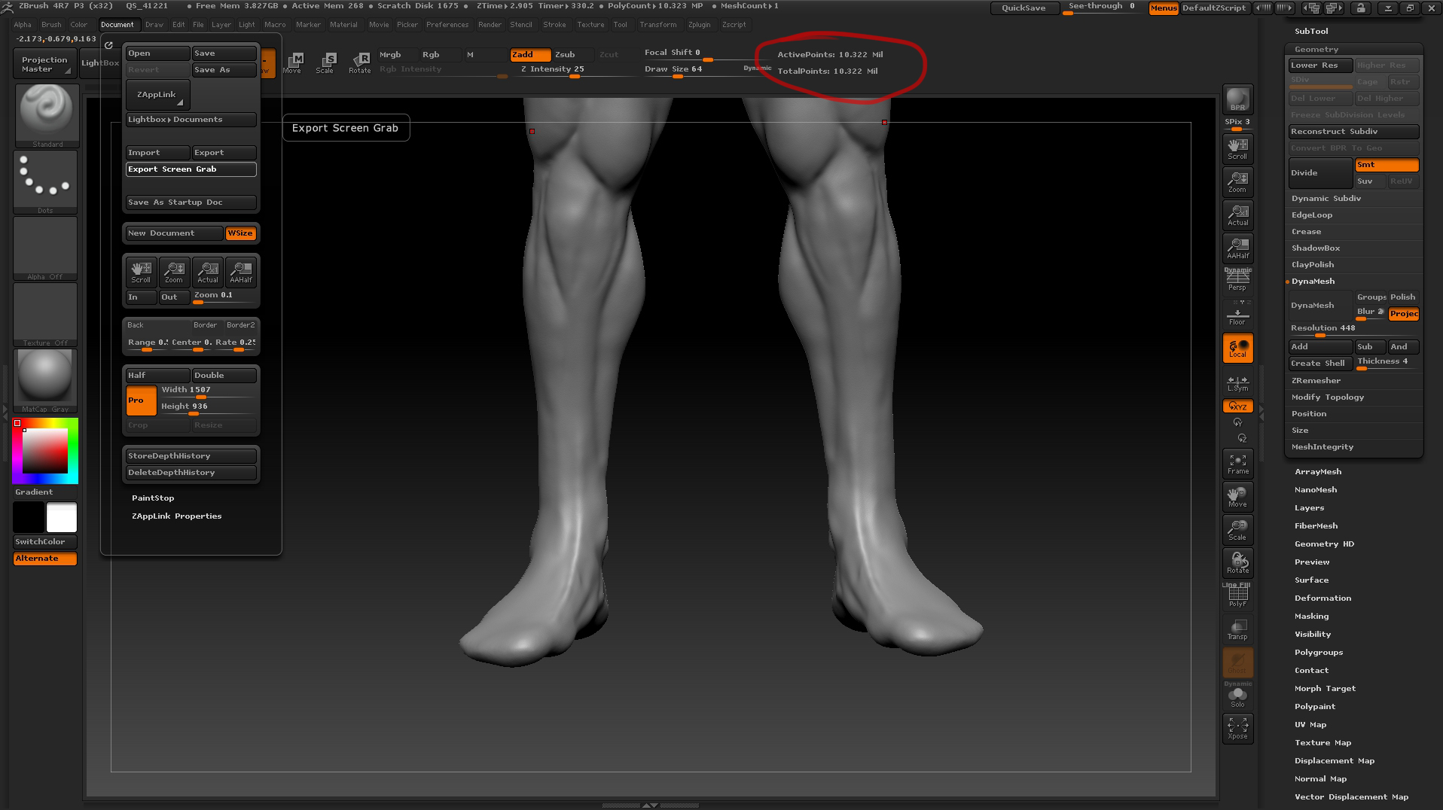This screenshot has height=810, width=1443.
Task: Toggle the Local symmetry icon
Action: (1237, 348)
